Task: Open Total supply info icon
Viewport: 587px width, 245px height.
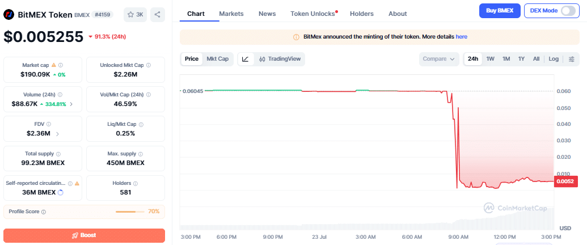Action: [58, 154]
